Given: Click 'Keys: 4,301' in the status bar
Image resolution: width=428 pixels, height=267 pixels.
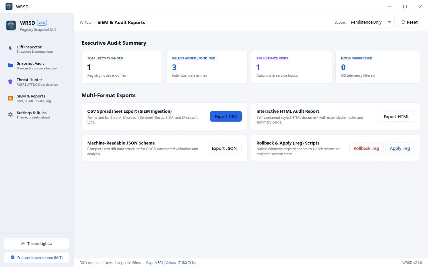Looking at the screenshot, I should [154, 263].
